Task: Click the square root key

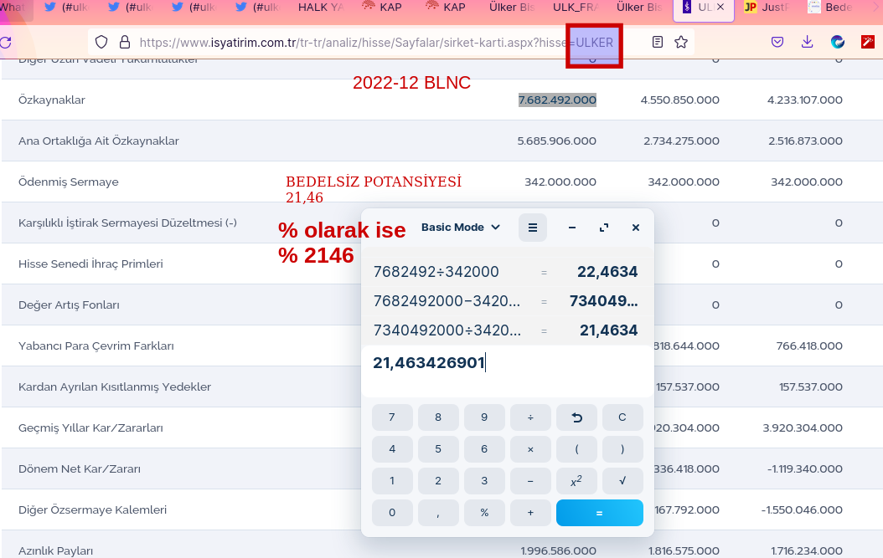Action: [622, 481]
